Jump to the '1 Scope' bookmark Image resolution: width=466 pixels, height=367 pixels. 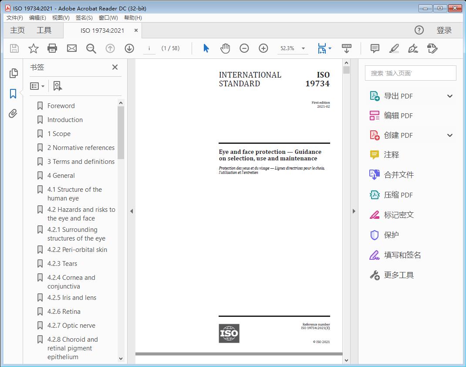59,134
